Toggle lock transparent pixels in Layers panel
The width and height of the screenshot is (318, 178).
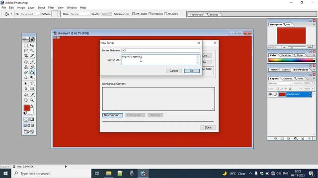pos(277,89)
